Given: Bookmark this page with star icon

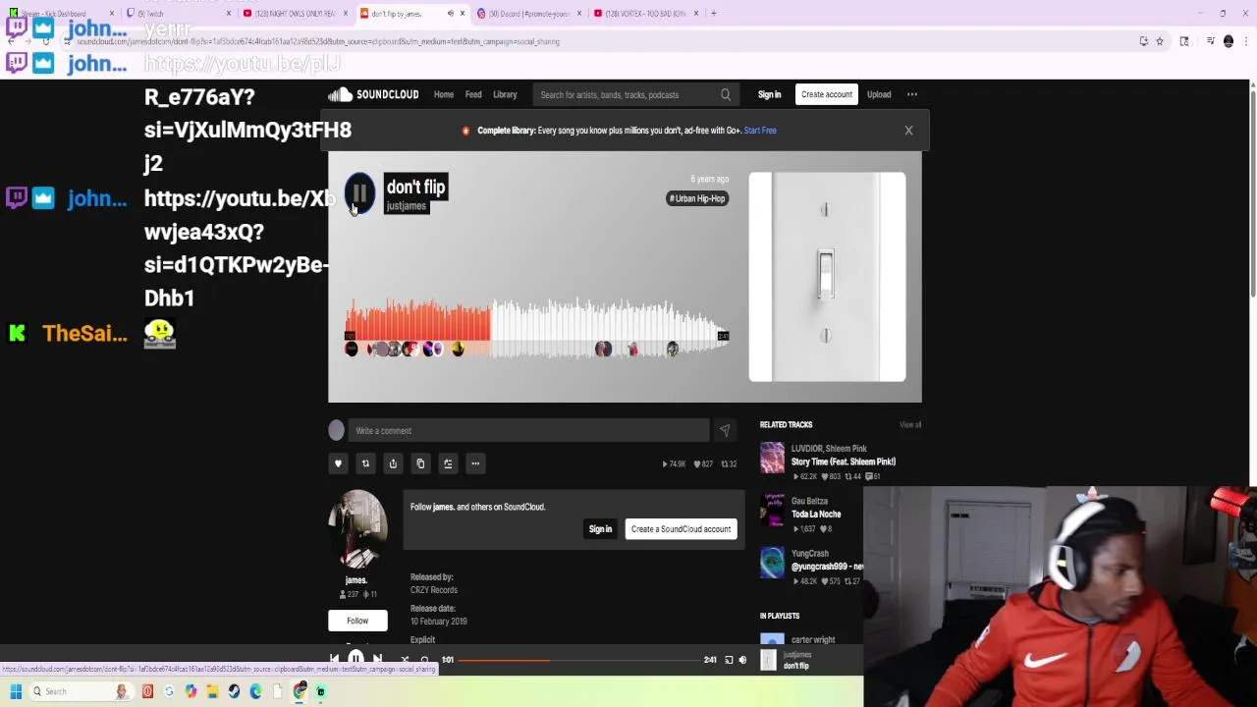Looking at the screenshot, I should 1159,41.
